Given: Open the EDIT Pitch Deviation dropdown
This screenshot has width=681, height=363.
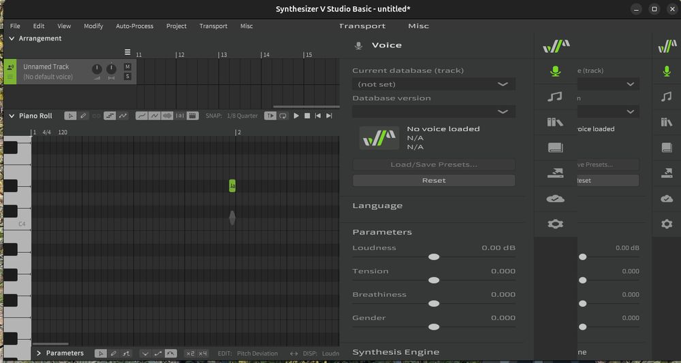Looking at the screenshot, I should (257, 353).
